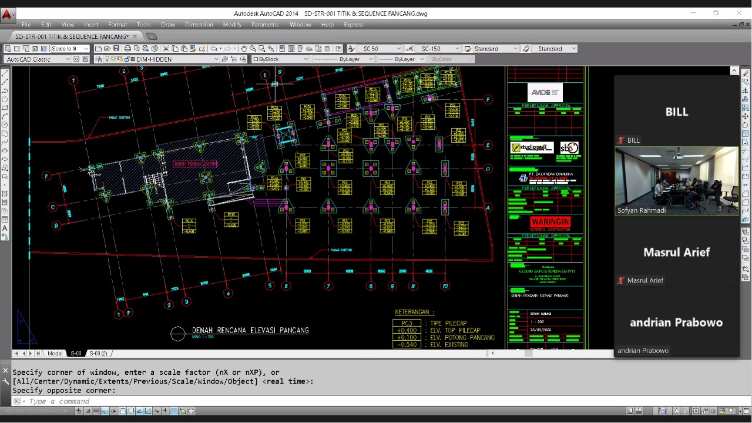Click the Save icon in the toolbar
Image resolution: width=752 pixels, height=423 pixels.
[x=116, y=49]
